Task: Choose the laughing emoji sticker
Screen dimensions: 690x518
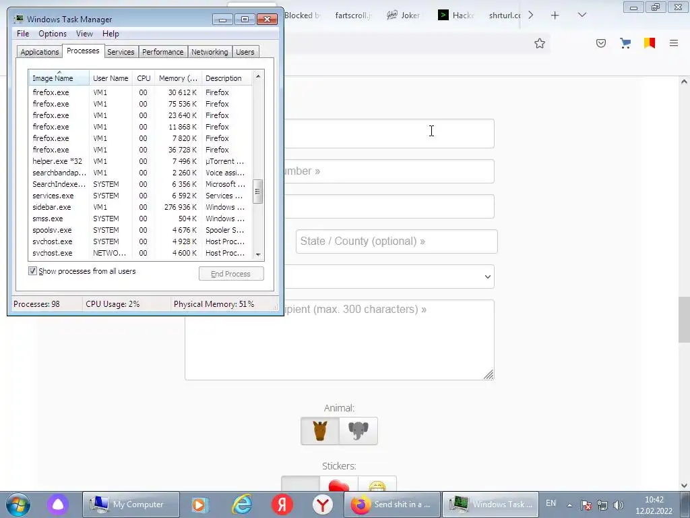Action: 377,484
